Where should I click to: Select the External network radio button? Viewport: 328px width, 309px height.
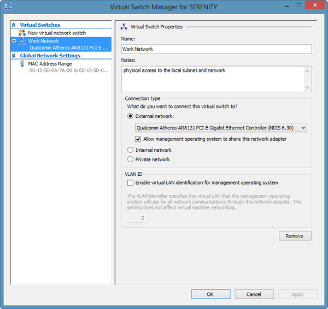pyautogui.click(x=130, y=116)
